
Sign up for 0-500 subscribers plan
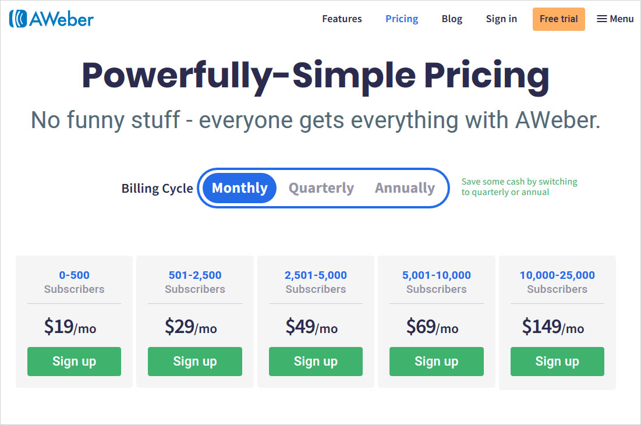click(x=74, y=362)
